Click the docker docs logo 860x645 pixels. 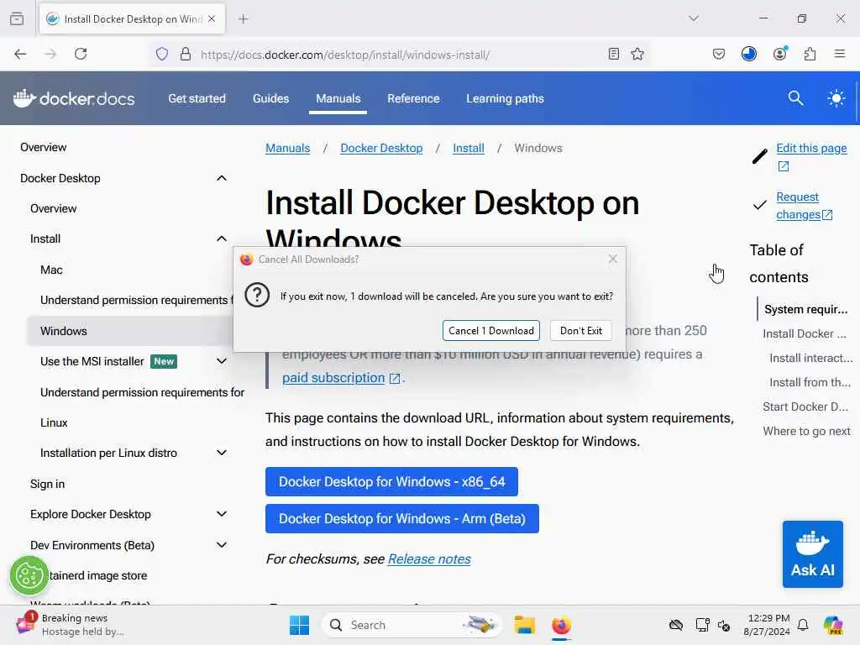(x=74, y=98)
